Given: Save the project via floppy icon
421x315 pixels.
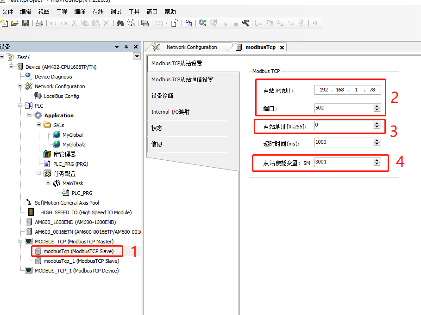Looking at the screenshot, I should pos(25,23).
